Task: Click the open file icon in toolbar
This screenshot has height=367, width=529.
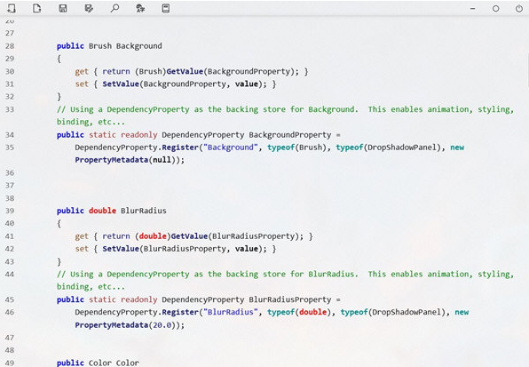Action: tap(12, 8)
